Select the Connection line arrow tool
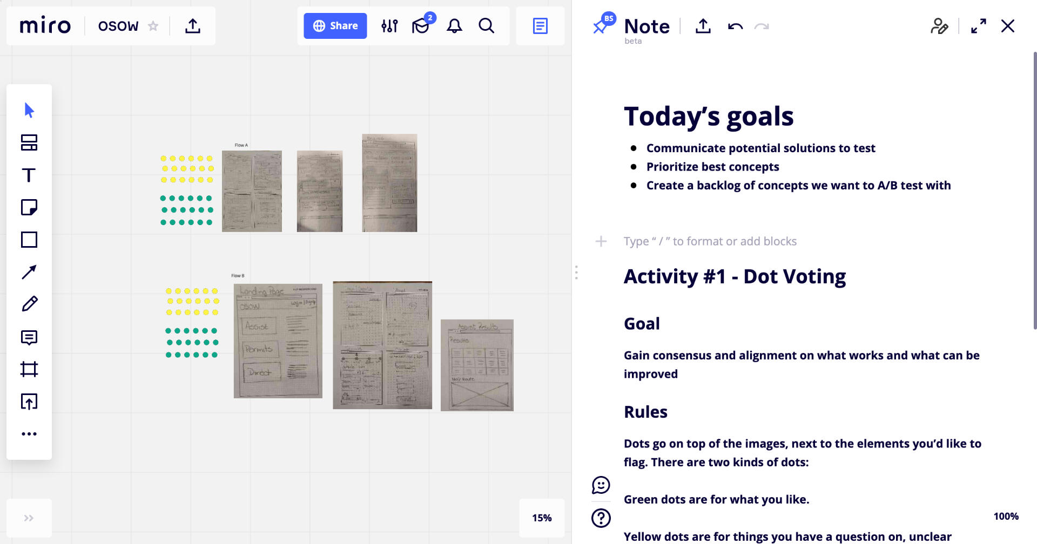 point(29,272)
